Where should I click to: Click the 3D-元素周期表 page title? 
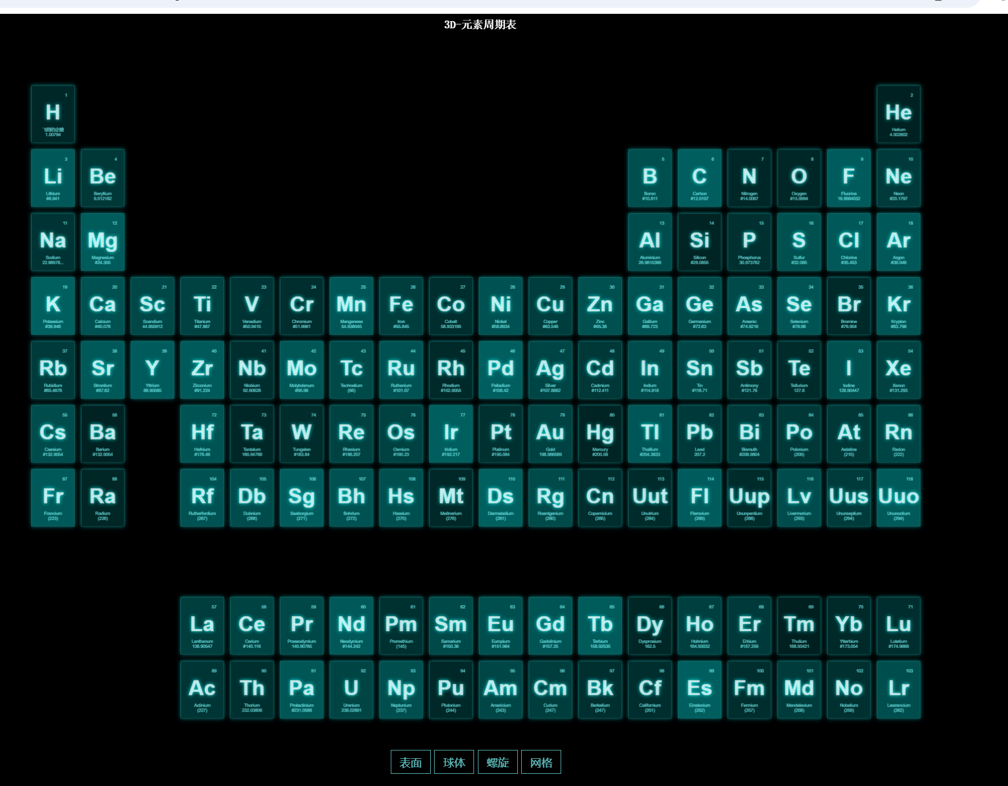click(x=480, y=24)
